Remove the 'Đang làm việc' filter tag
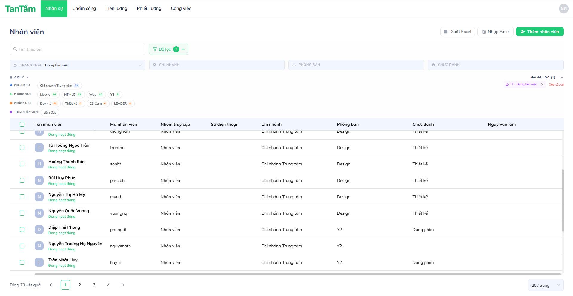The image size is (573, 296). tap(542, 84)
